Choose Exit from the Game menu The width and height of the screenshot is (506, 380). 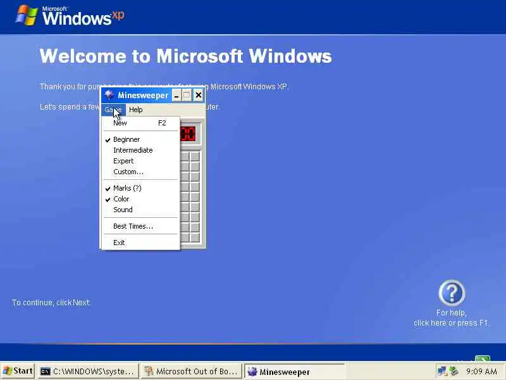pos(140,243)
